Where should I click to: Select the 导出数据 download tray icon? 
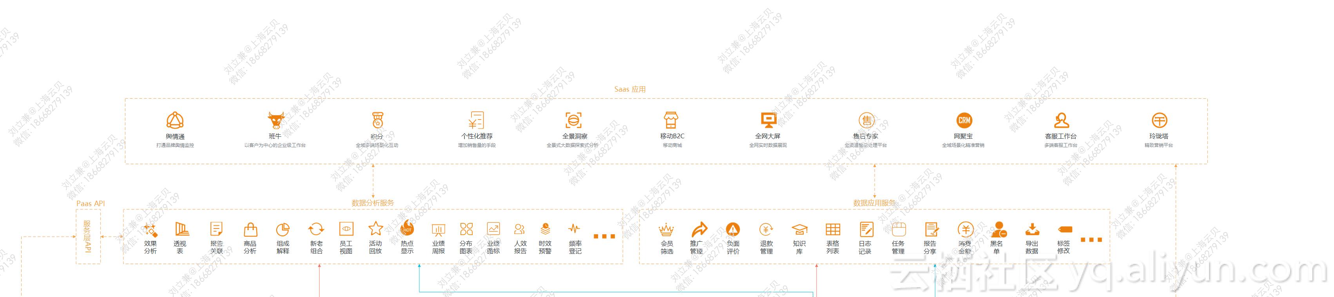(x=1032, y=229)
